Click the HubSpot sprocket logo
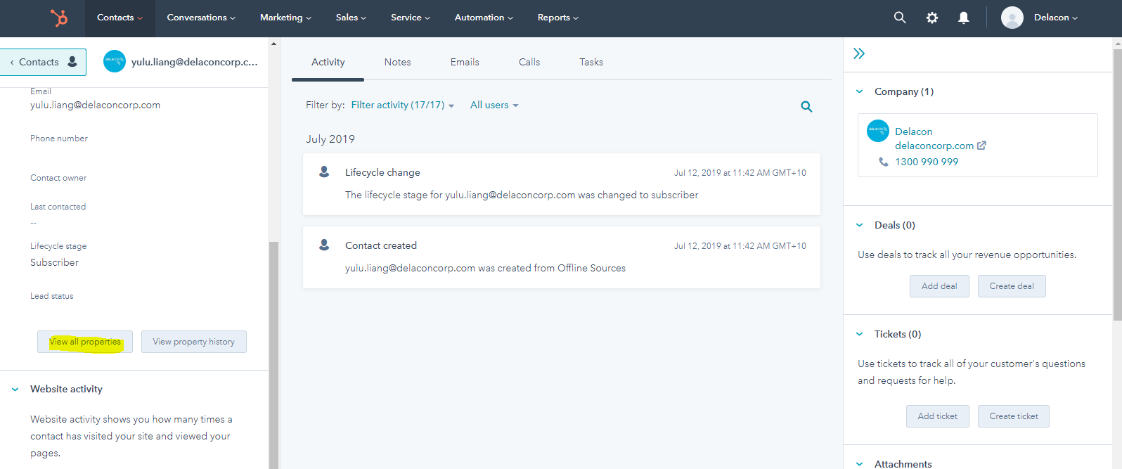The height and width of the screenshot is (469, 1122). (x=59, y=18)
